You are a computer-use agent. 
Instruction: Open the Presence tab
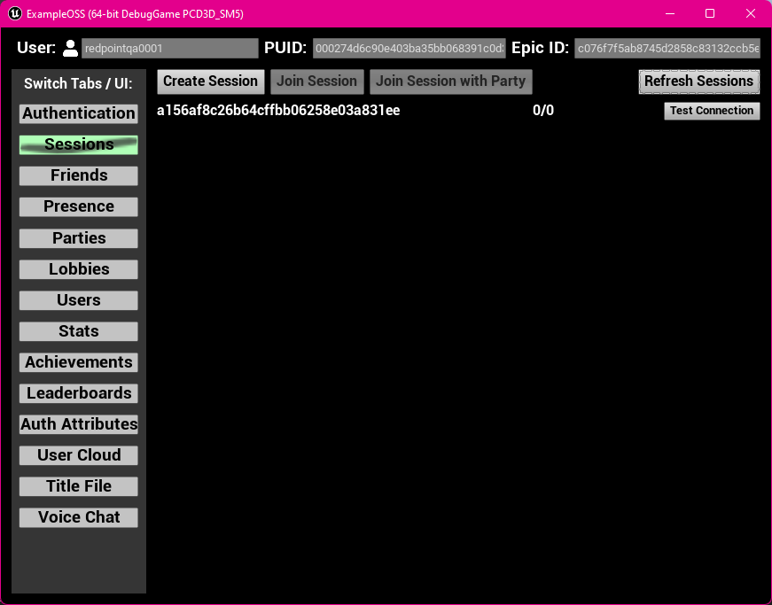click(78, 206)
